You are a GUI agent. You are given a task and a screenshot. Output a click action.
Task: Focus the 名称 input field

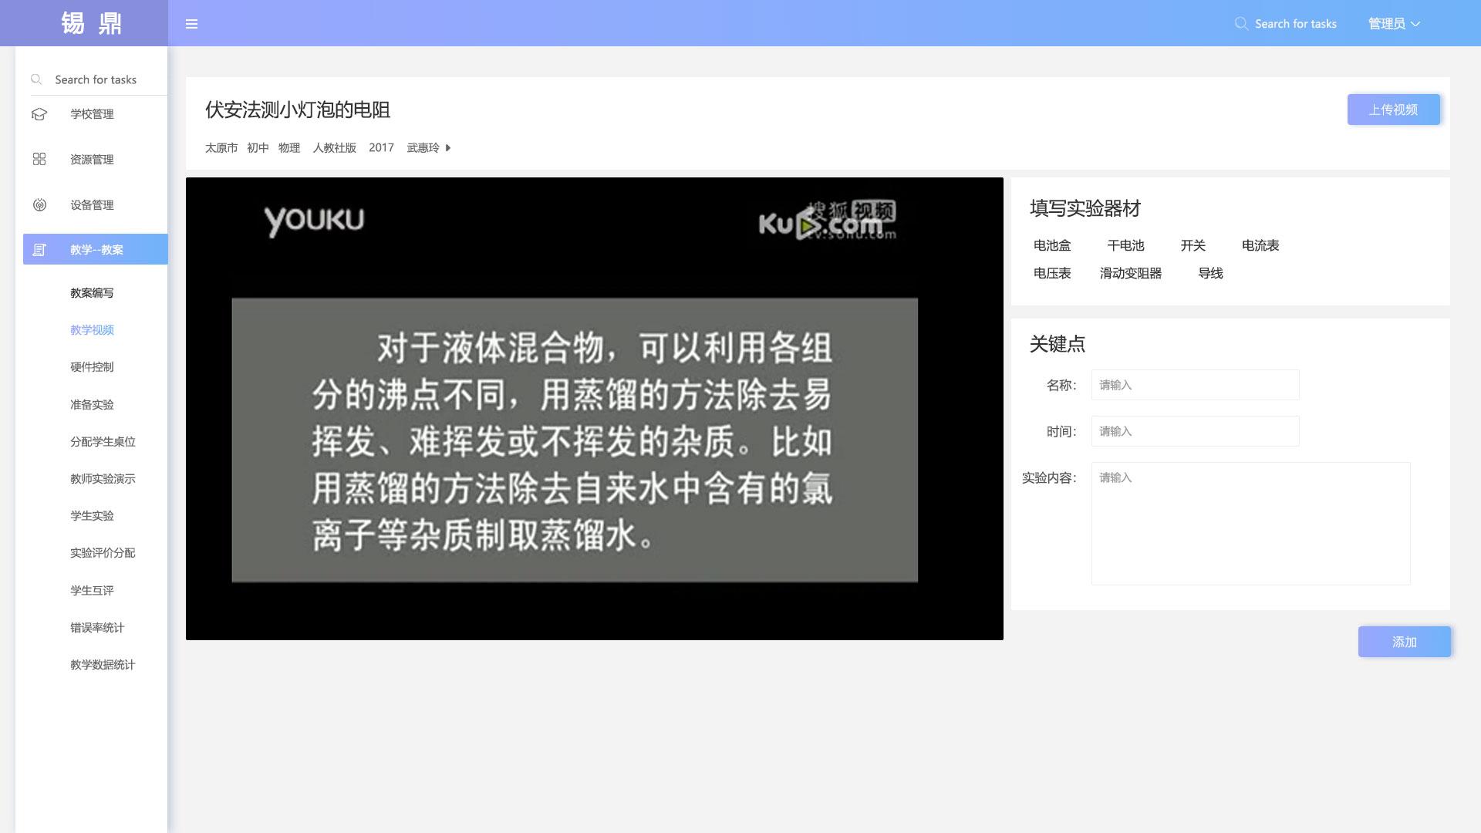1195,385
